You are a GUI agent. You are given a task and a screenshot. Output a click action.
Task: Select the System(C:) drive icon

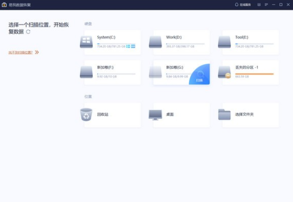click(x=86, y=41)
